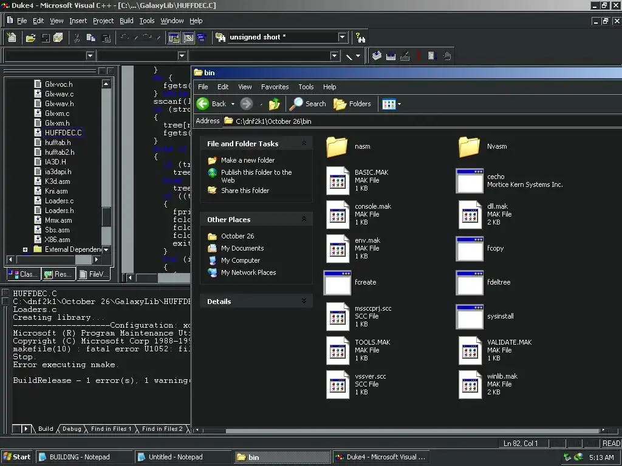Click the Cut scissors toolbar icon
Viewport: 622px width, 466px height.
pyautogui.click(x=77, y=38)
